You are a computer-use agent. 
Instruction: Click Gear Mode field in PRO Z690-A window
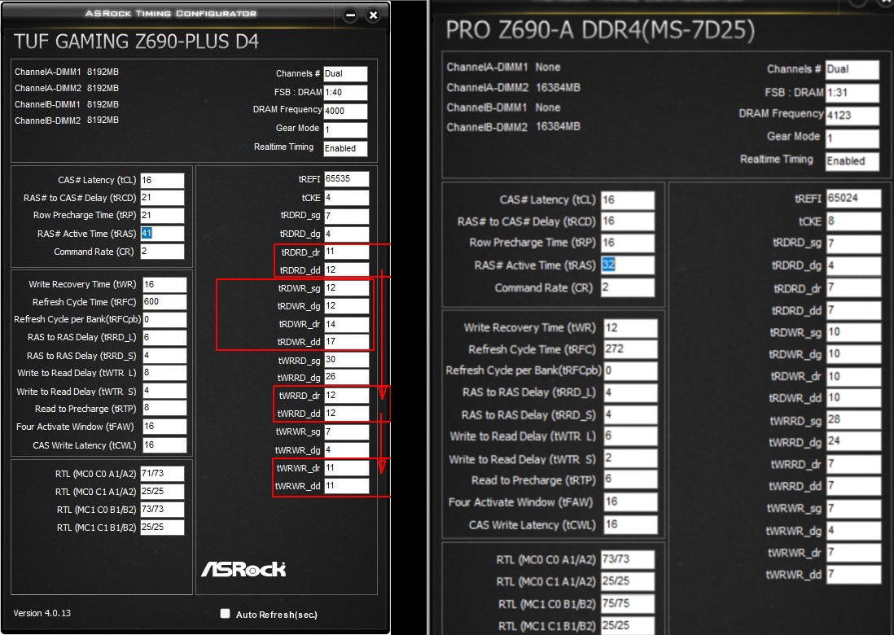(x=852, y=138)
